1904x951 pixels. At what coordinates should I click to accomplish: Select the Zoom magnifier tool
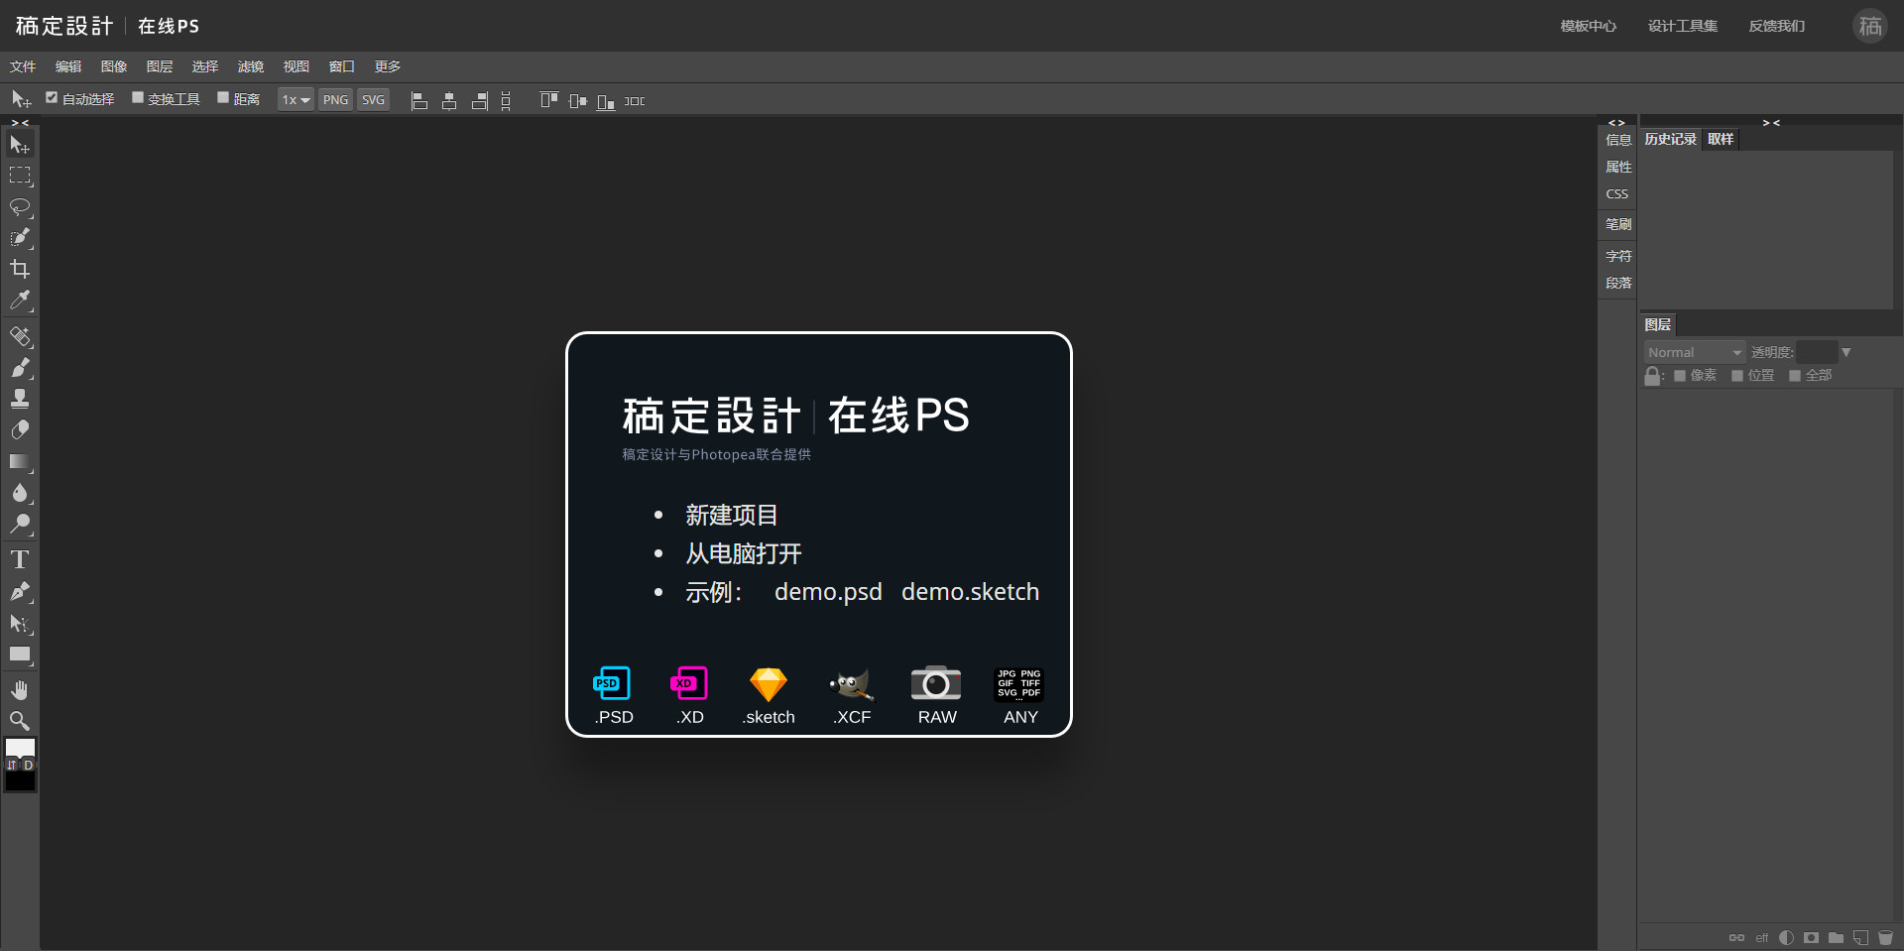(x=20, y=721)
